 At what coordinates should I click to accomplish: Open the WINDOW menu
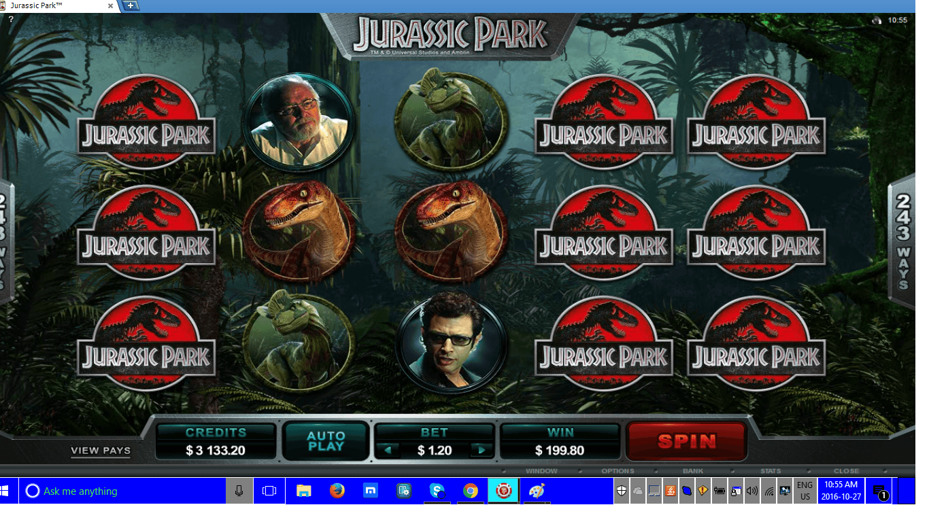point(541,471)
